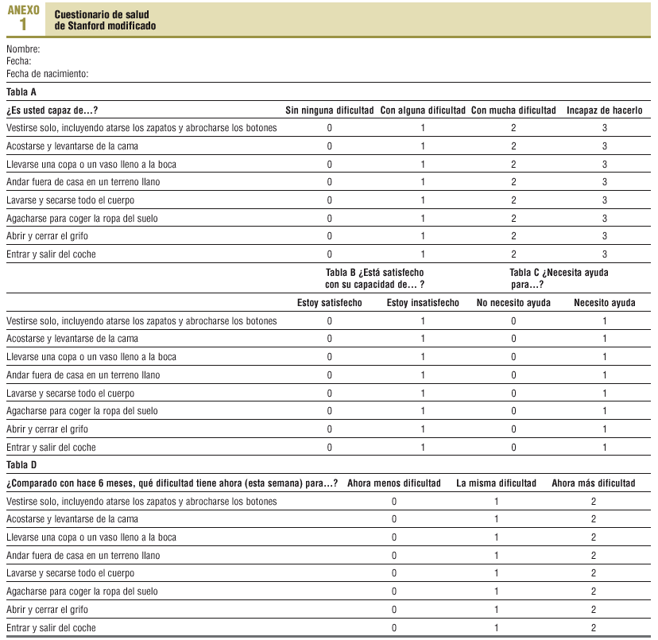Choose No necesito ayuda for Andar fuera de casa
658x640 pixels.
(513, 375)
